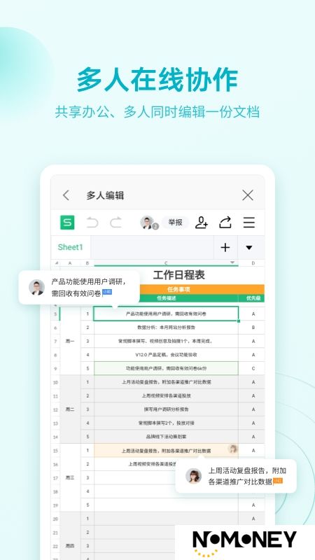Viewport: 315px width, 560px height.
Task: Select the 周二 merged cell
Action: [70, 409]
